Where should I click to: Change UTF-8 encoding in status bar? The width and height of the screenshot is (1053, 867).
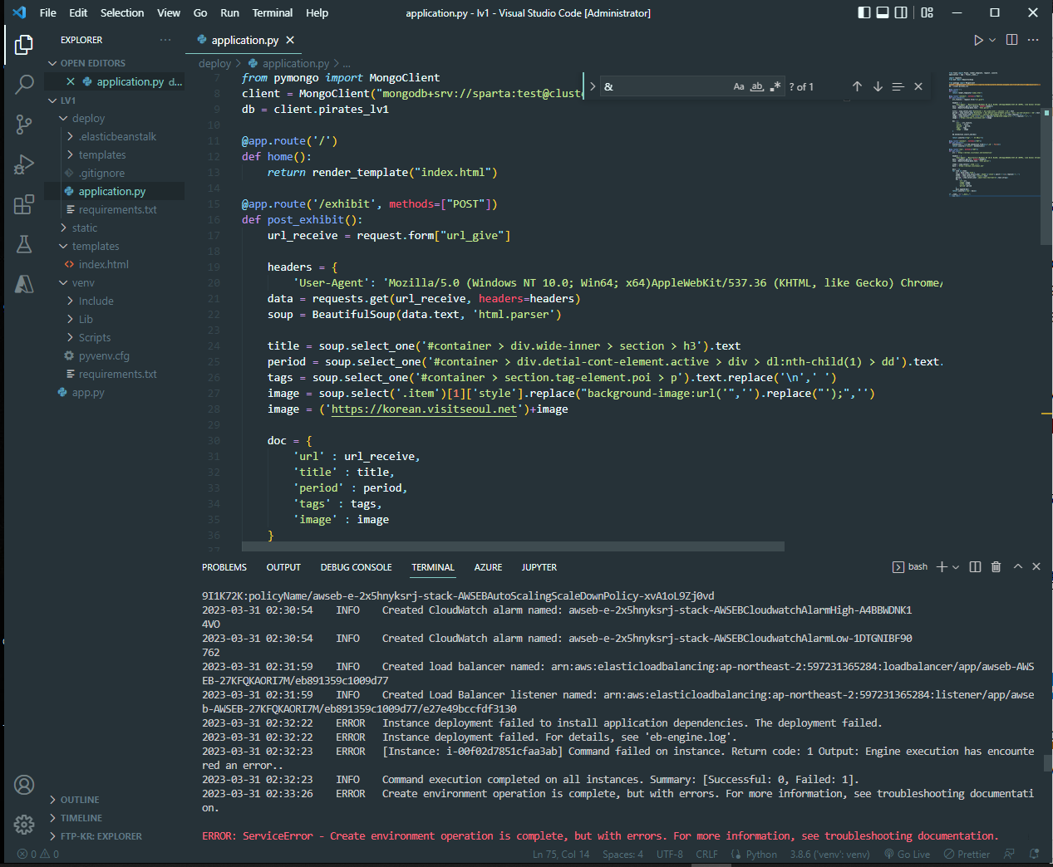tap(670, 855)
